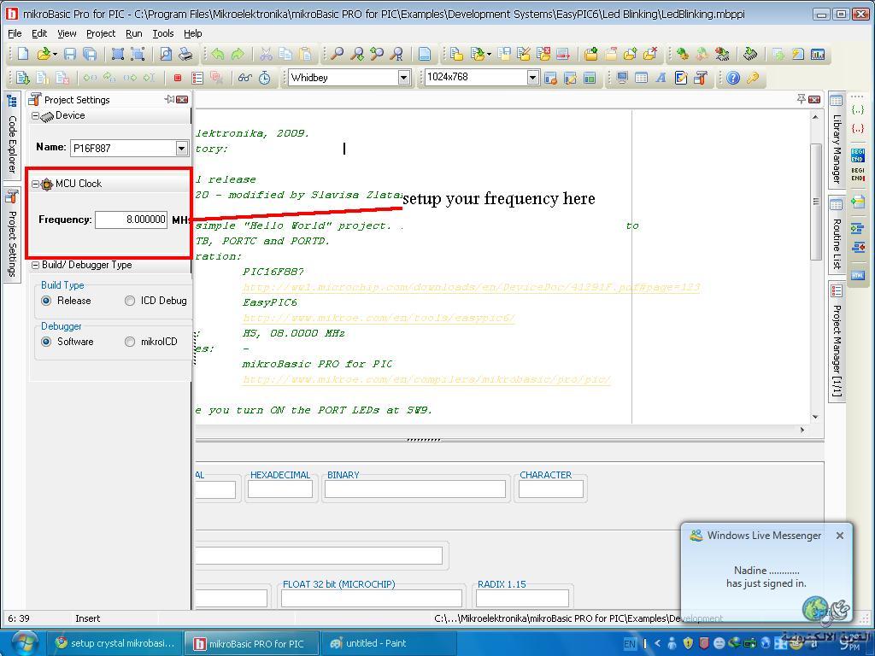Click the close project folder icon with red X
Screen dimensions: 875x656
pos(650,54)
